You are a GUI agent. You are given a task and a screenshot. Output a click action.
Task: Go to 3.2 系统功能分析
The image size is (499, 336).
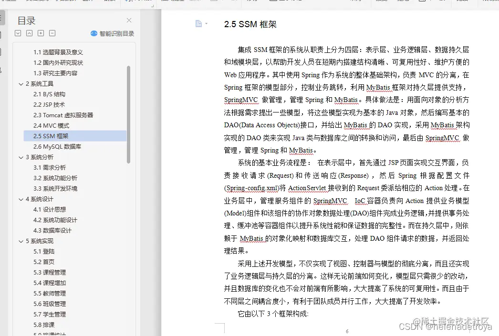(55, 178)
